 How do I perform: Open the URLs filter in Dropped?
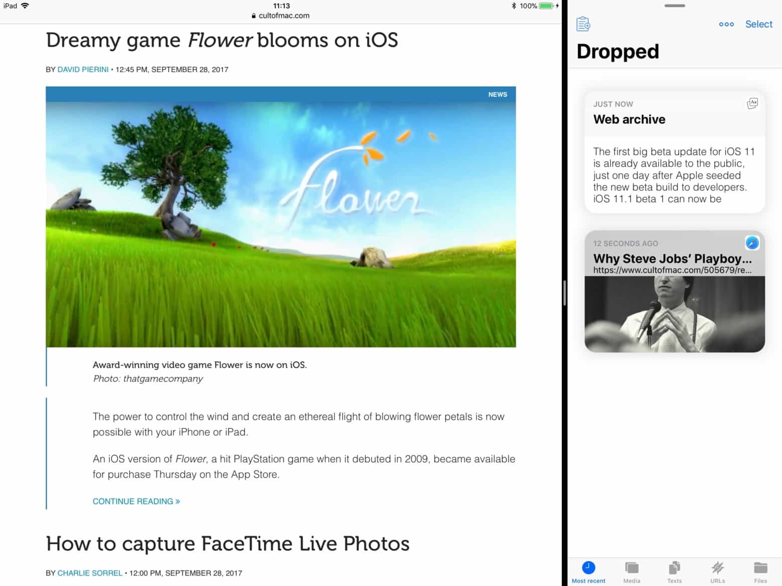[718, 571]
